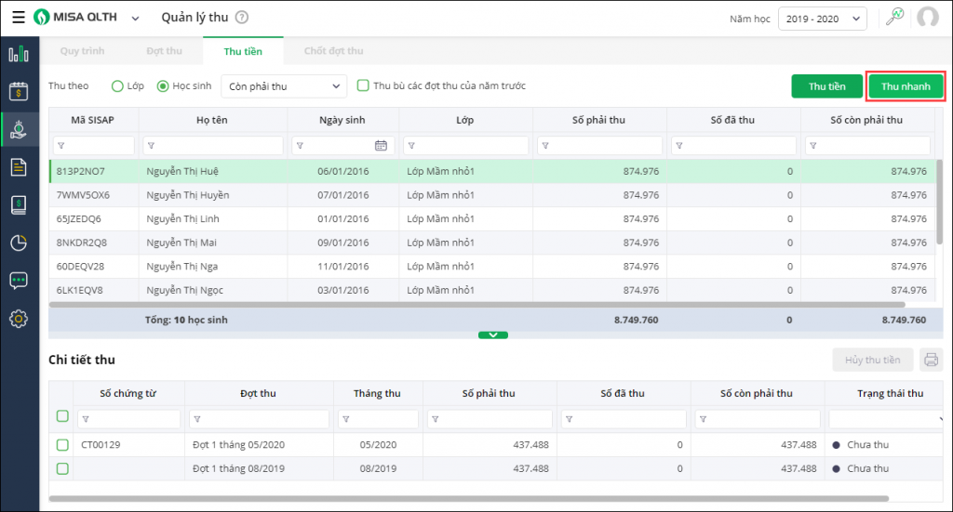This screenshot has width=953, height=512.
Task: Open the pie chart report sidebar icon
Action: coord(19,243)
